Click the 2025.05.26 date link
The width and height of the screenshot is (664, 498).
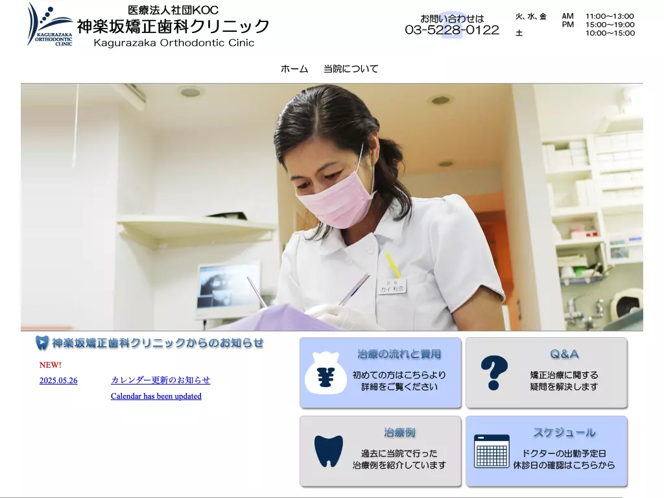[58, 380]
